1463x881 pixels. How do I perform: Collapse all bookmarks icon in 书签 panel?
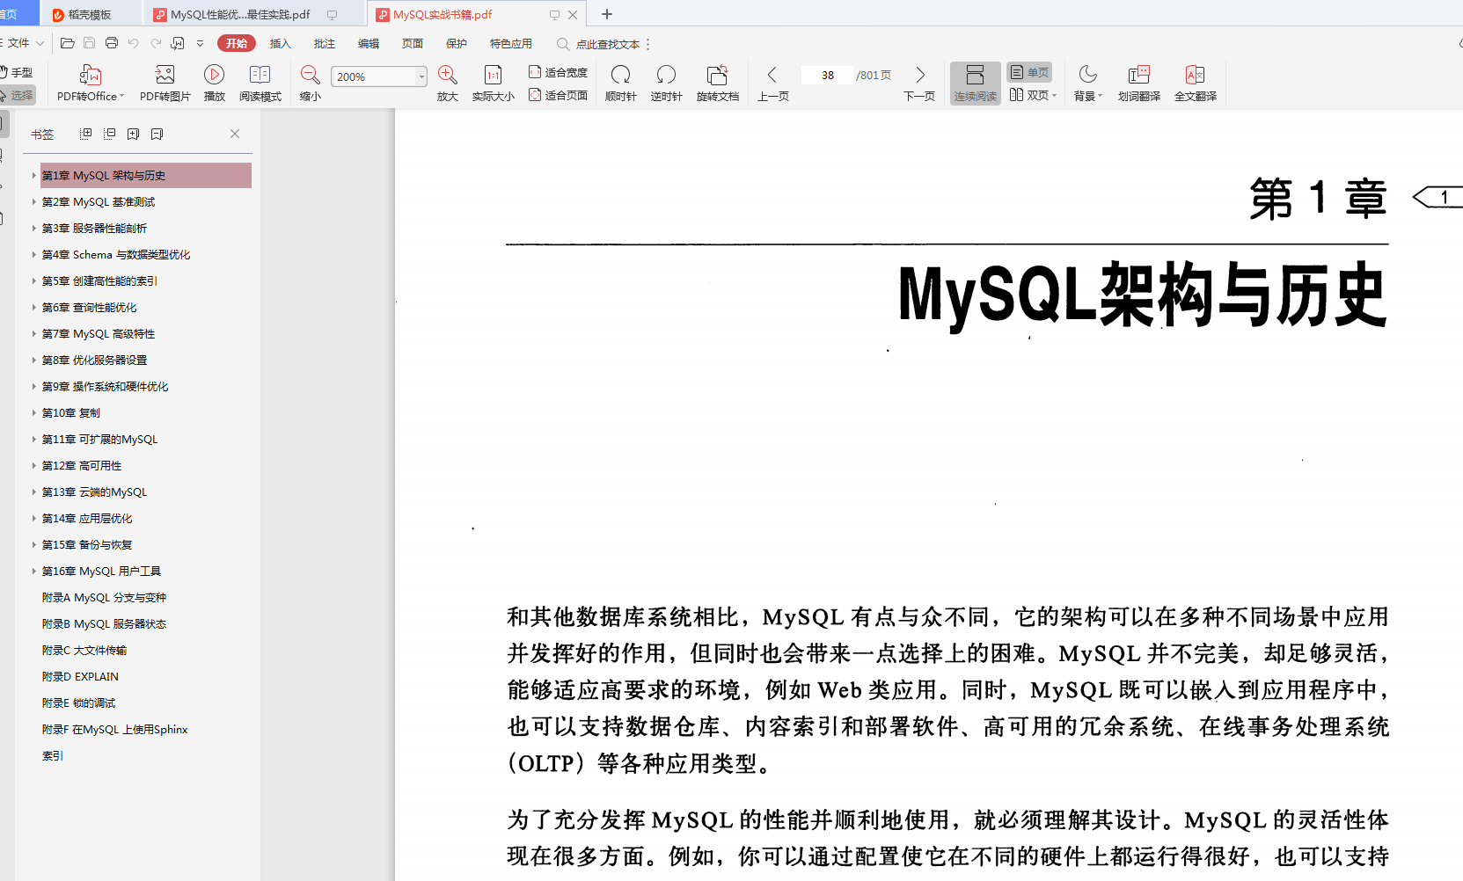click(x=109, y=134)
